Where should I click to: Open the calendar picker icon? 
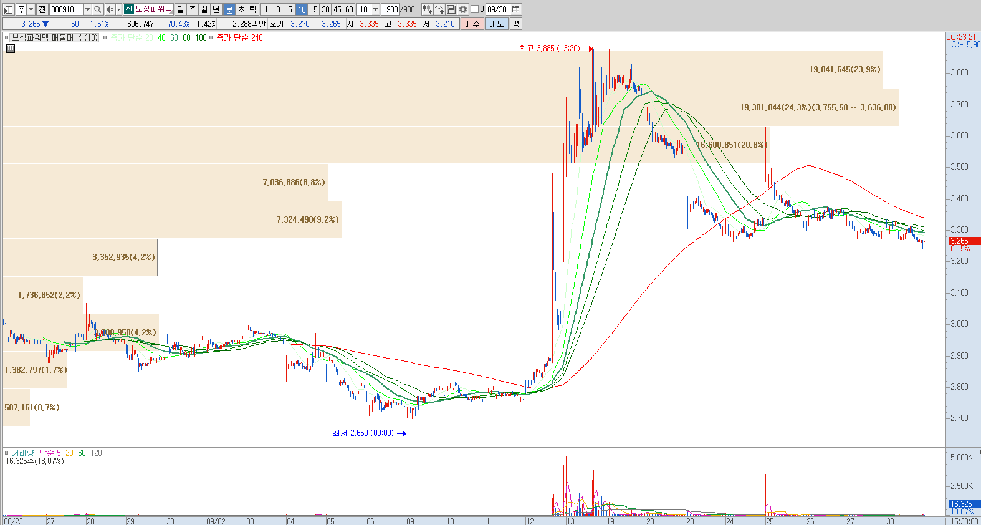click(516, 9)
